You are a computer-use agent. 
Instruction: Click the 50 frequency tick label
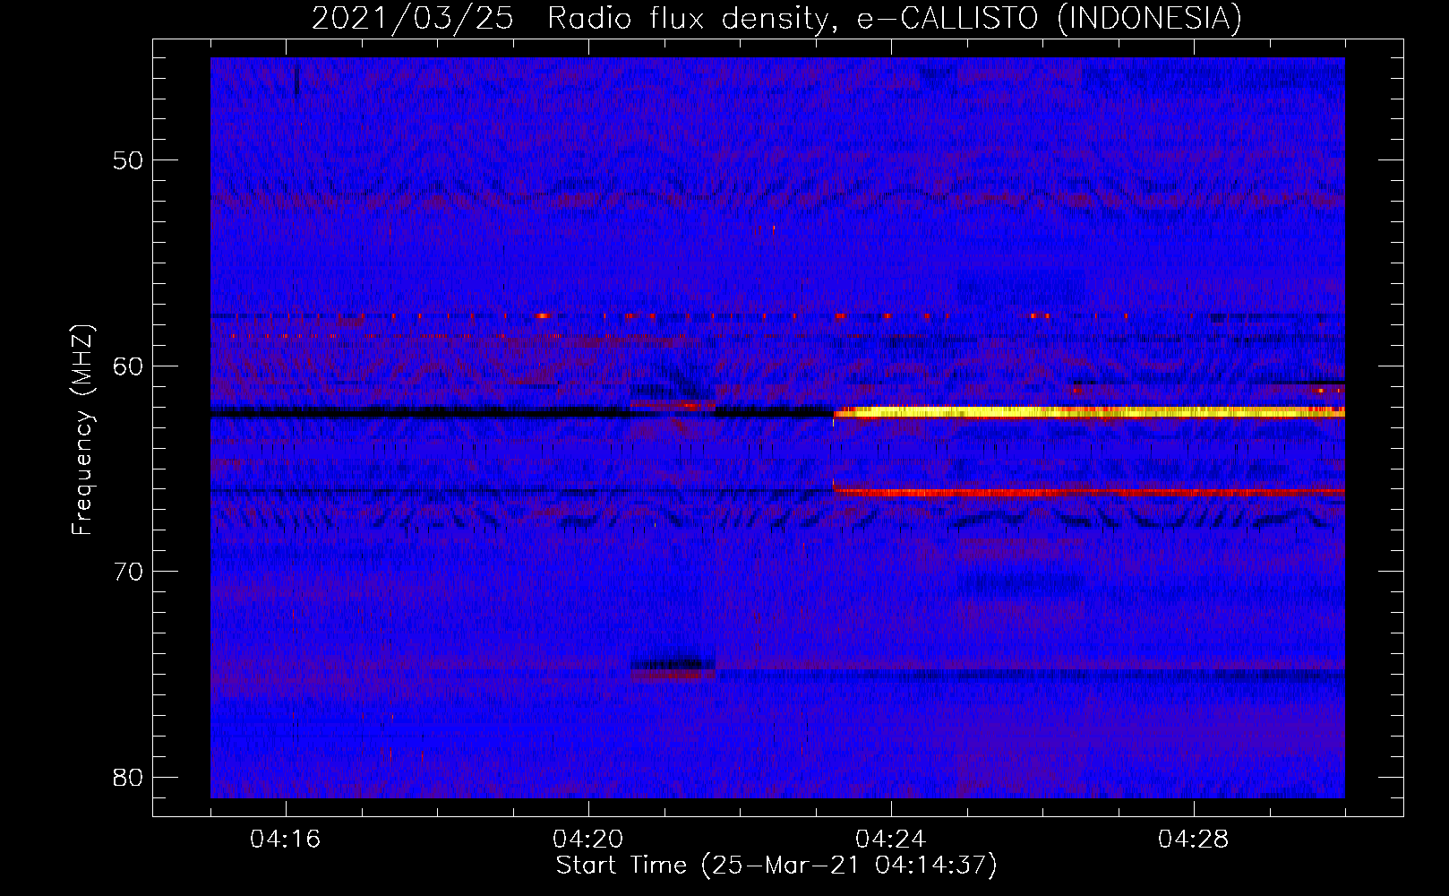pos(129,160)
